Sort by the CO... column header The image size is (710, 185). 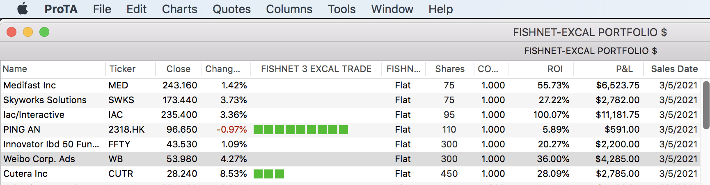[491, 69]
